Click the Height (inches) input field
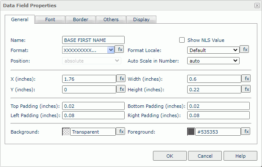 [x=214, y=90]
